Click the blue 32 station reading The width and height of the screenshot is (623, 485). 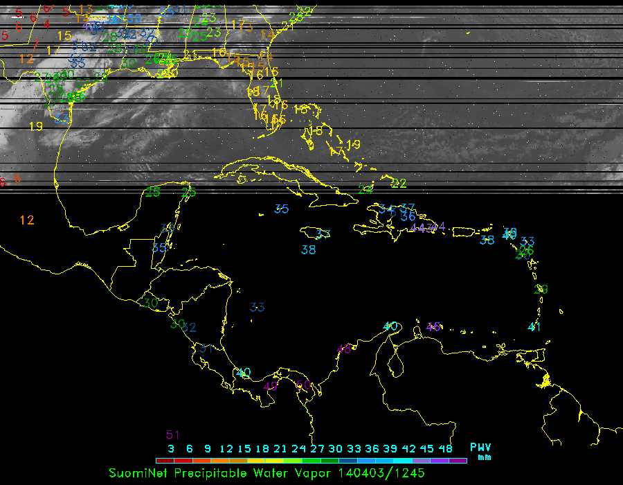[190, 328]
